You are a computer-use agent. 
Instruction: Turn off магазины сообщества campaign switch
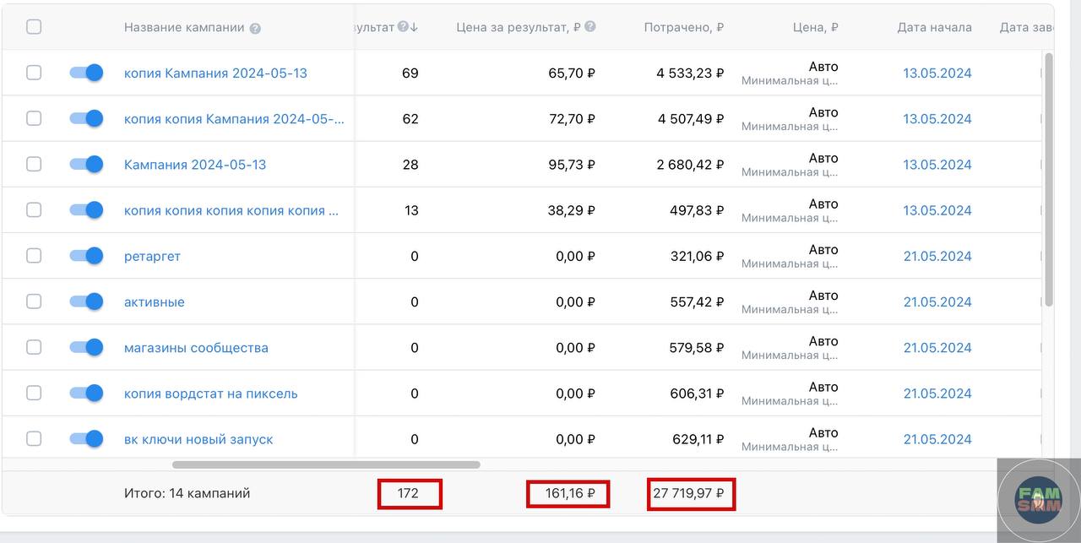[86, 347]
